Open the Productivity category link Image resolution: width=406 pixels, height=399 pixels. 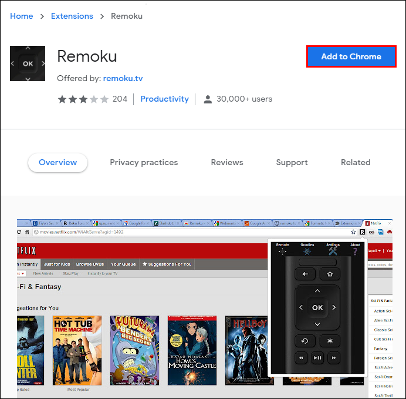[165, 99]
